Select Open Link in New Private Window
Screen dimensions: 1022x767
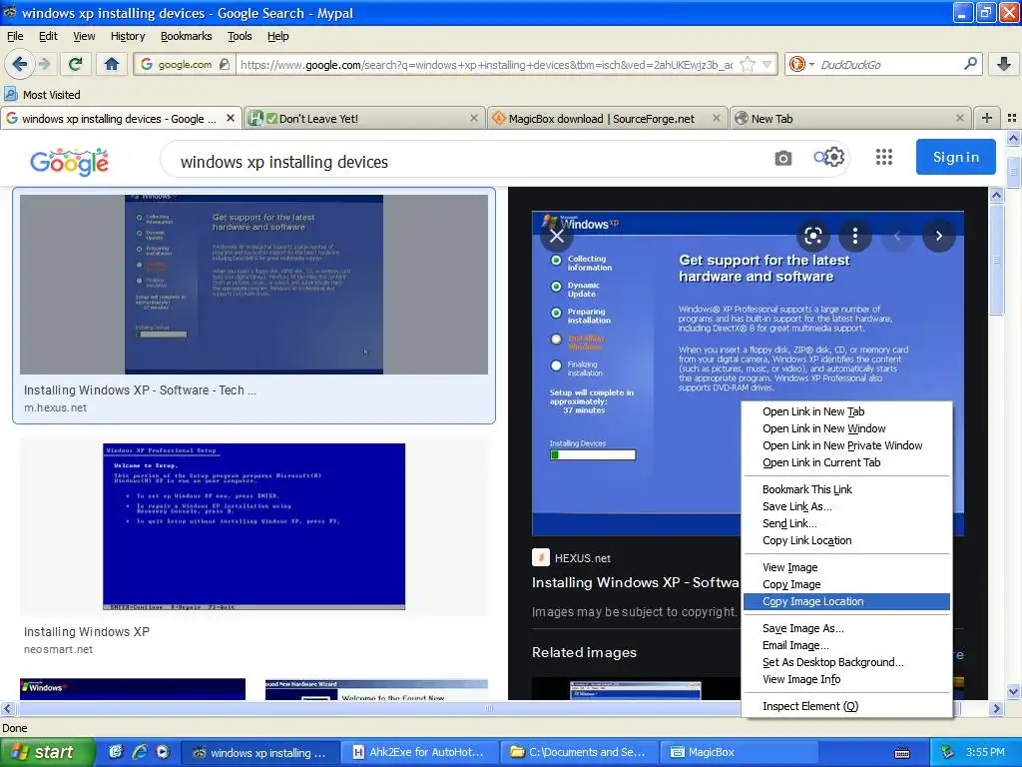tap(846, 445)
